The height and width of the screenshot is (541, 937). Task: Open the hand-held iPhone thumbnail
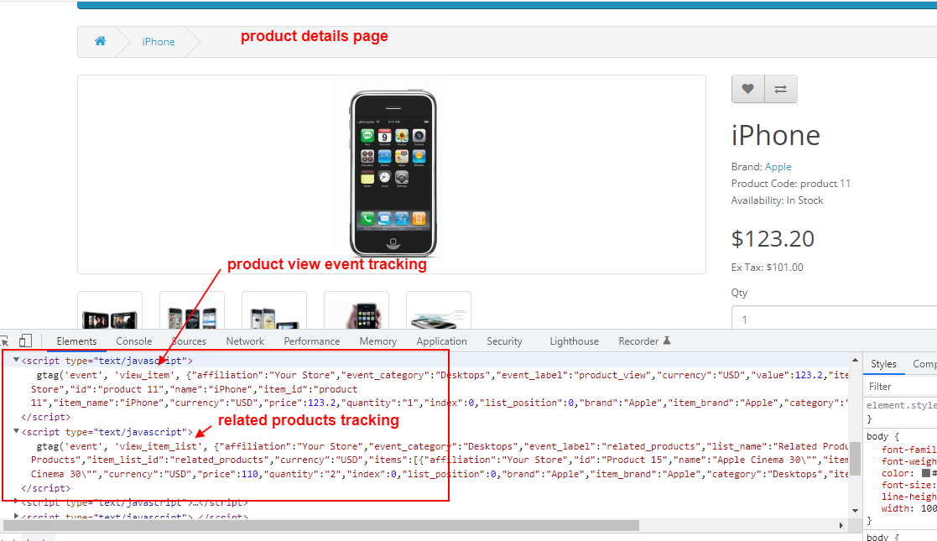[357, 313]
